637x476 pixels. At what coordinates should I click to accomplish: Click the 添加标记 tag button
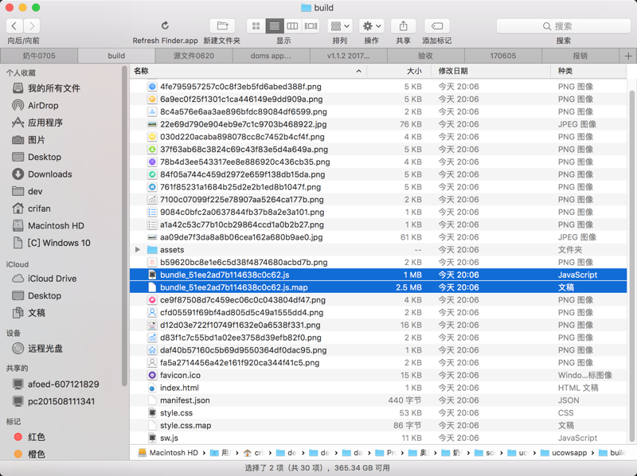point(436,26)
